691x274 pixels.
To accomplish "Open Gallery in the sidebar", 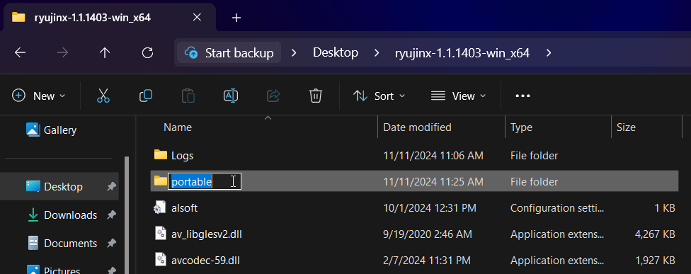I will coord(51,130).
